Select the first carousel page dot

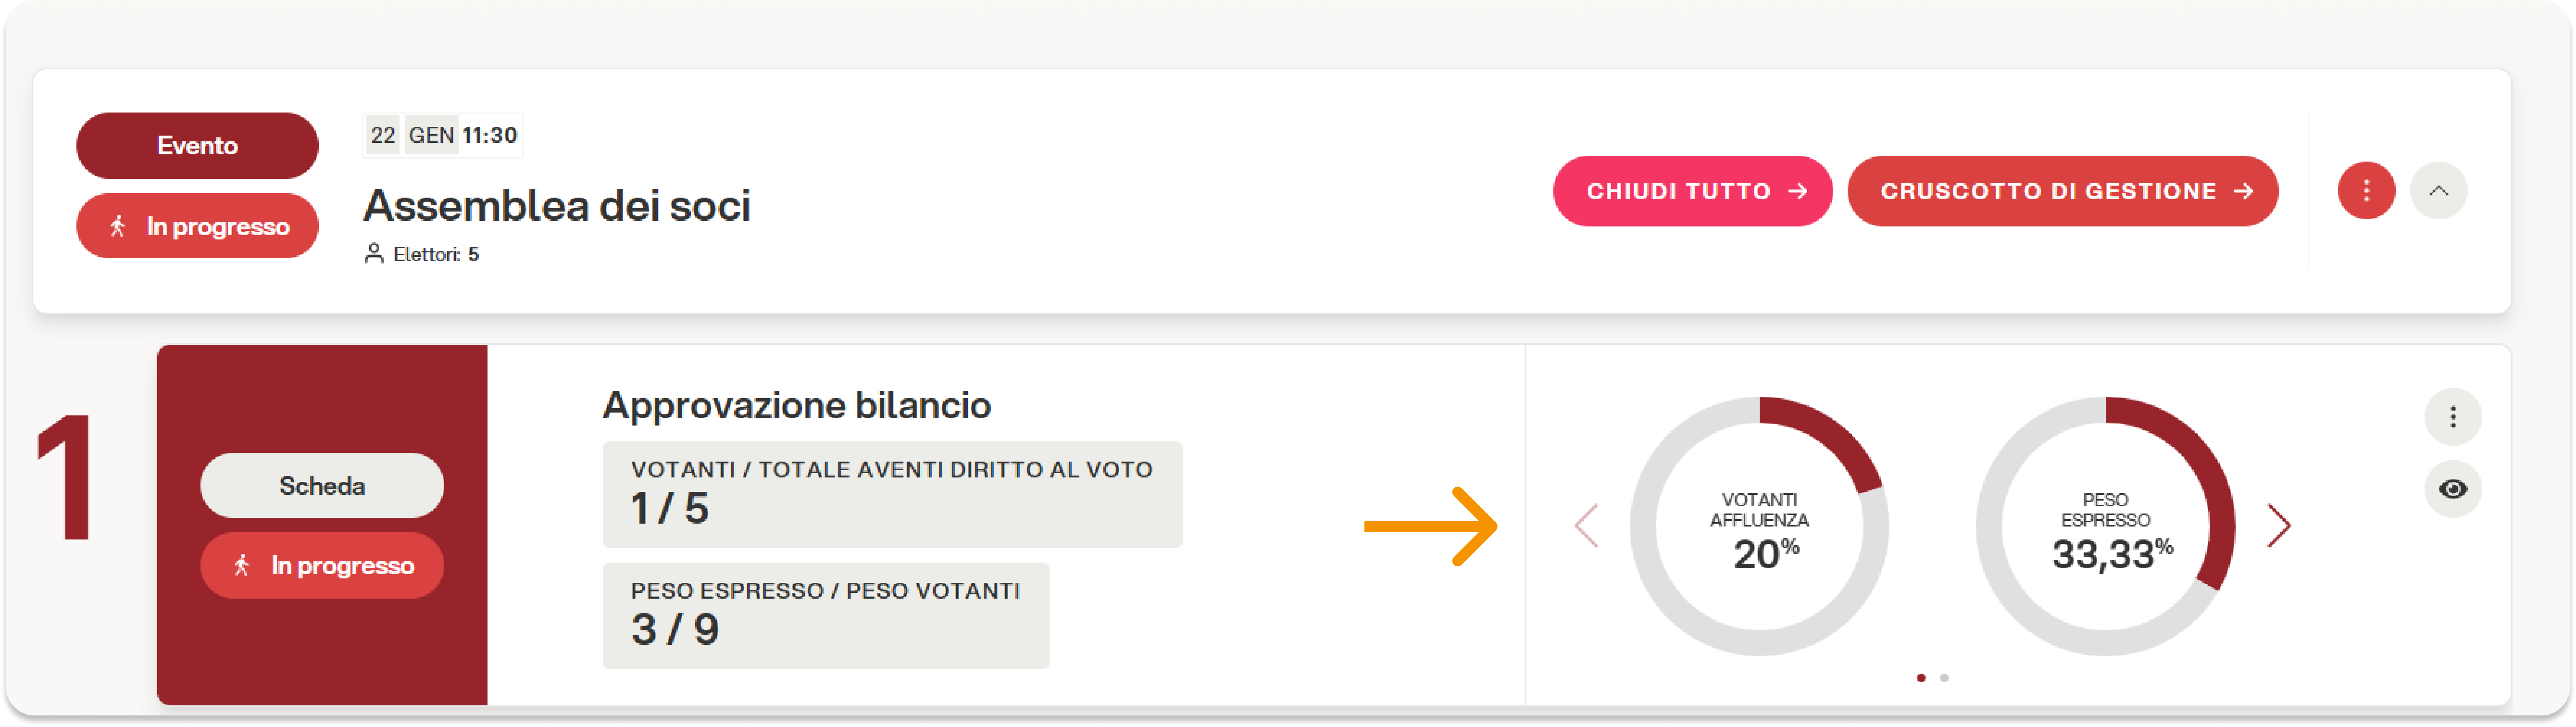[1921, 678]
